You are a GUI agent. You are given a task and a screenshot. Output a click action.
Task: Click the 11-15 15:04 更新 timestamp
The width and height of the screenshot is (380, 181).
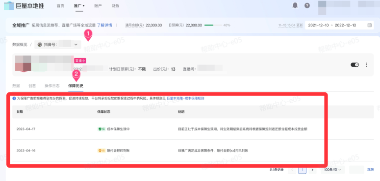(290, 25)
